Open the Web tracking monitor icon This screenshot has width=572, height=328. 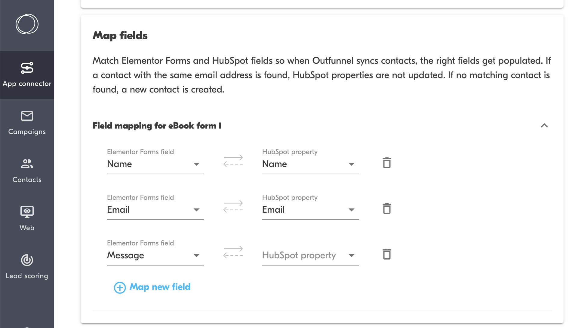coord(27,212)
